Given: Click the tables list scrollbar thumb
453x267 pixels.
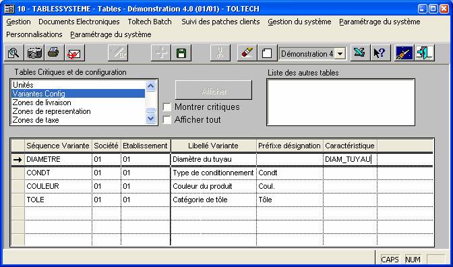Looking at the screenshot, I should point(151,110).
